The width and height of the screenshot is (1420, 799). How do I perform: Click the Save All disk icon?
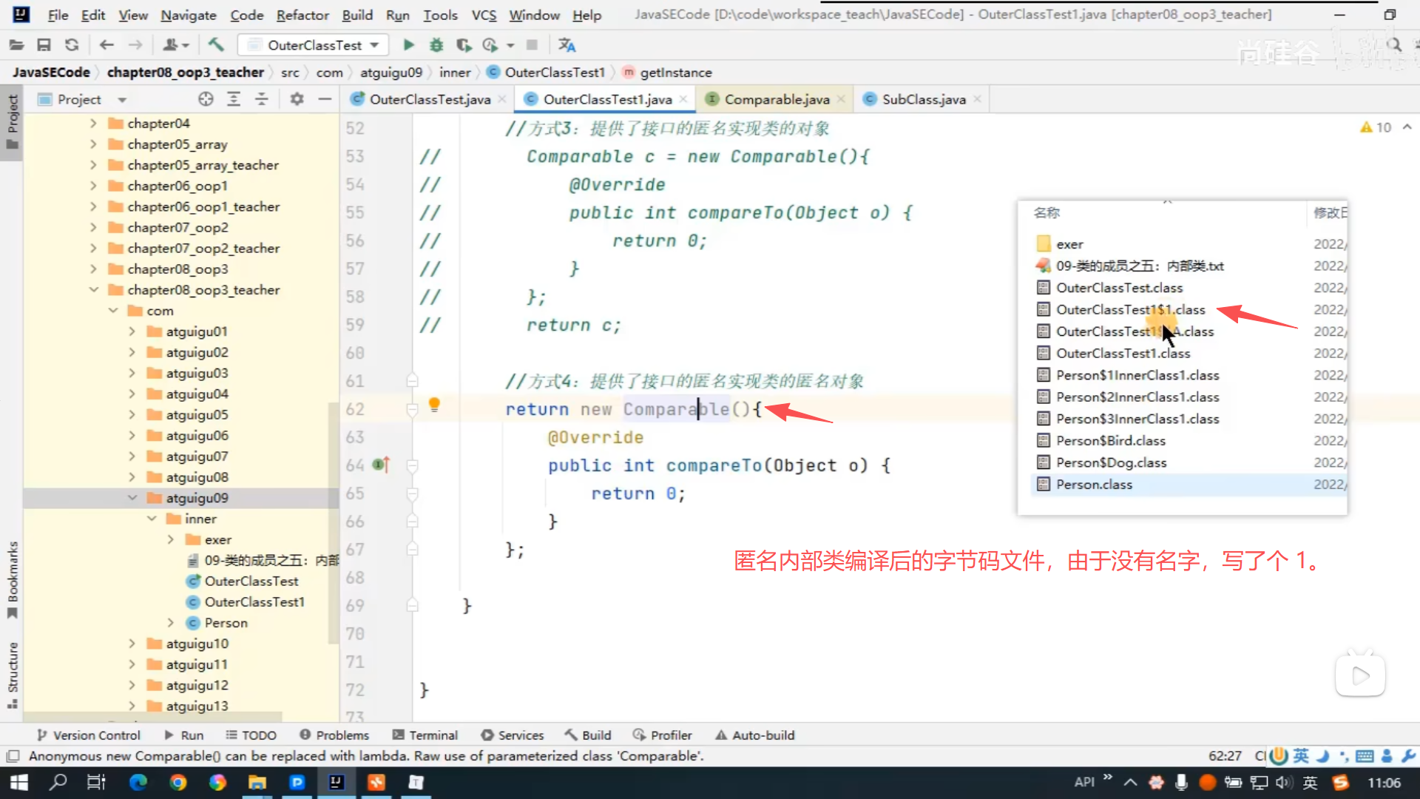pos(44,45)
